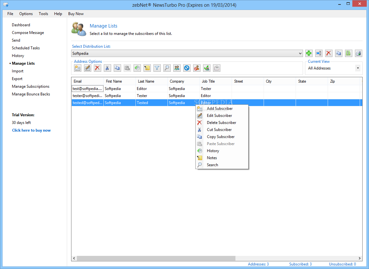The image size is (369, 269).
Task: Open the Tools menu
Action: (x=43, y=14)
